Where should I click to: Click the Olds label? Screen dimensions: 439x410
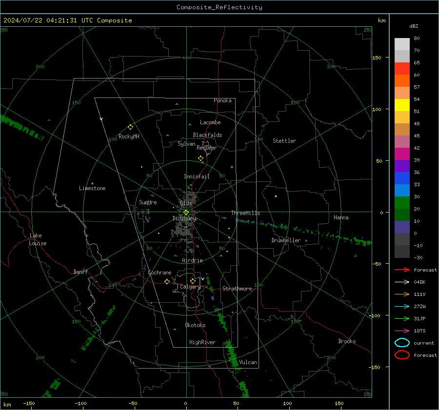click(x=186, y=203)
